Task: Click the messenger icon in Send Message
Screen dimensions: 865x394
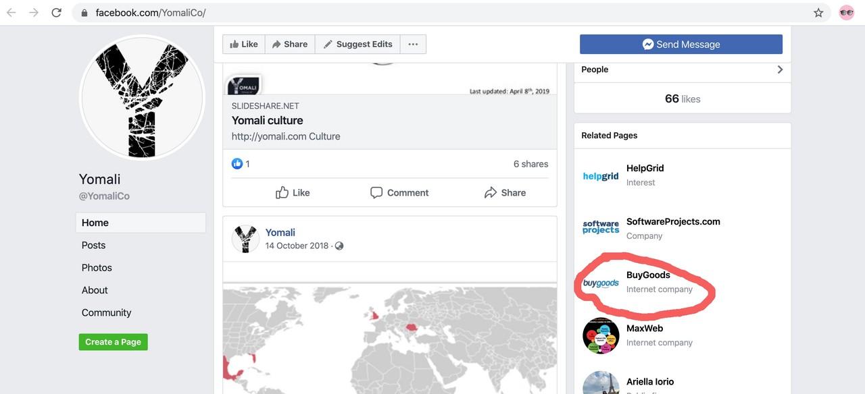Action: coord(648,44)
